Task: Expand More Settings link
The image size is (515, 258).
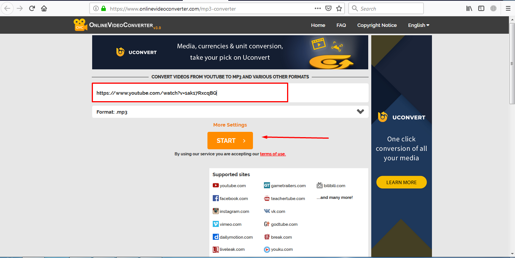Action: point(230,125)
